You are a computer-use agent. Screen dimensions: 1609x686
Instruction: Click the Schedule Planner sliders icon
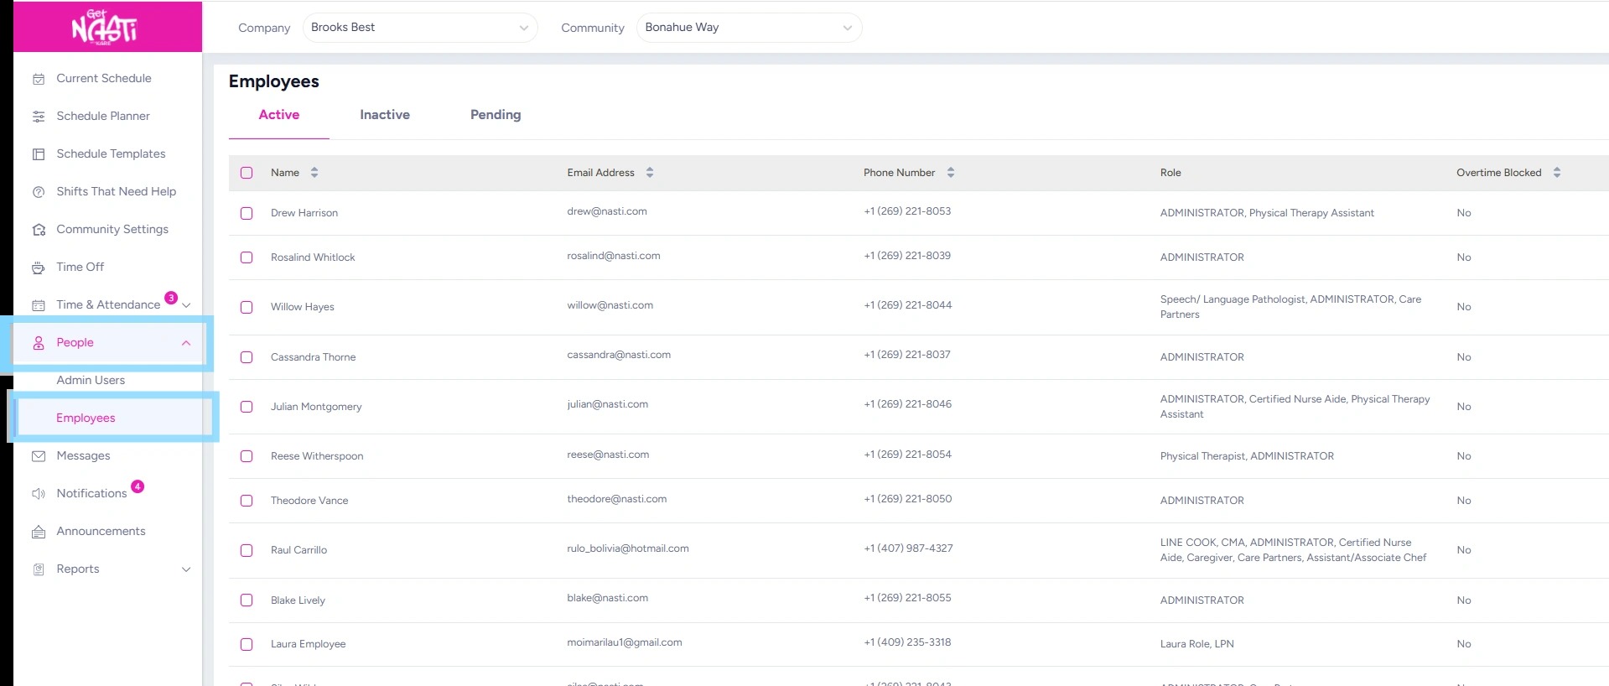39,117
